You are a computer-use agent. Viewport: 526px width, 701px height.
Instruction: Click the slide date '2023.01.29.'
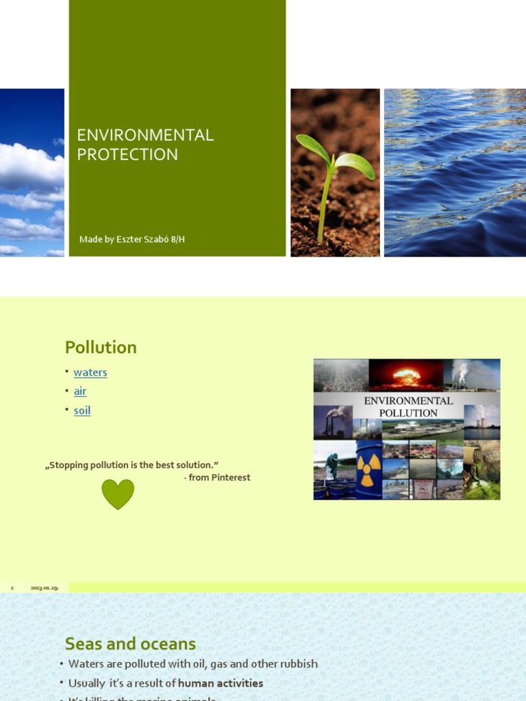tap(45, 588)
